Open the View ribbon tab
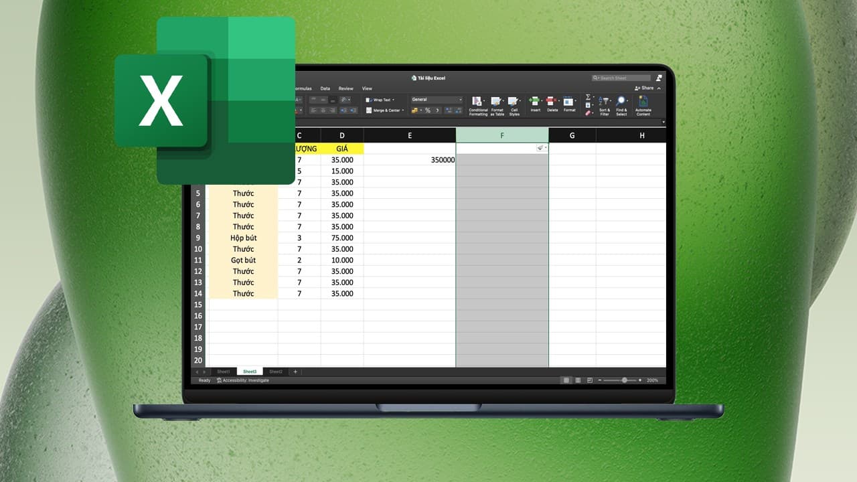Screen dimensions: 857x482 [367, 88]
